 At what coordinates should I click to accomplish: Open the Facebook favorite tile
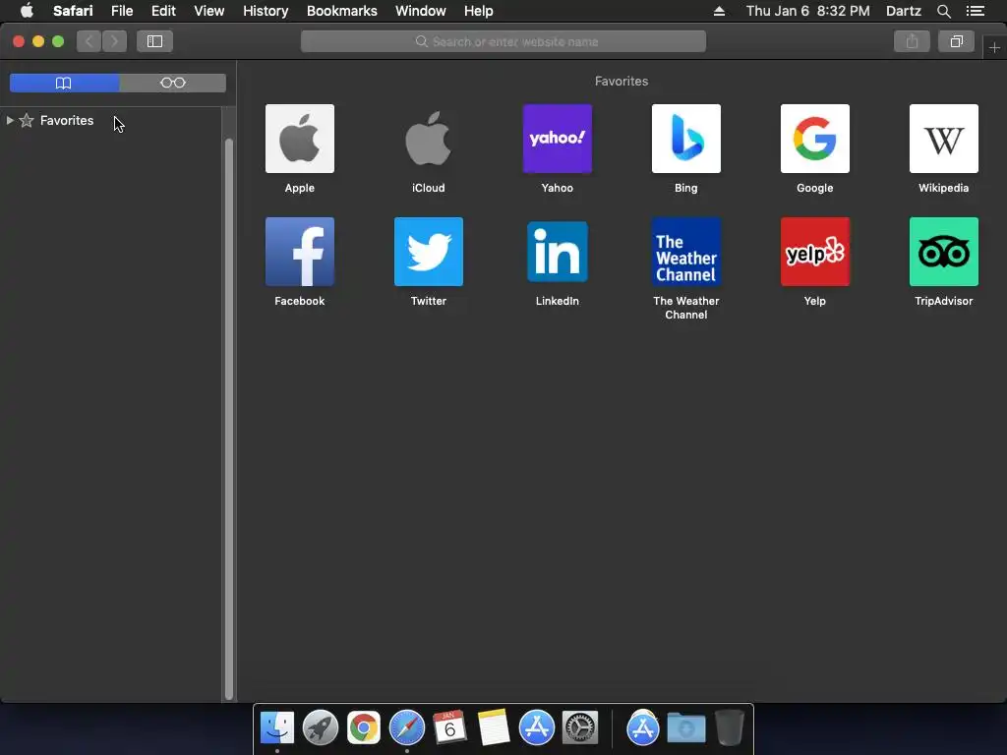pyautogui.click(x=299, y=252)
